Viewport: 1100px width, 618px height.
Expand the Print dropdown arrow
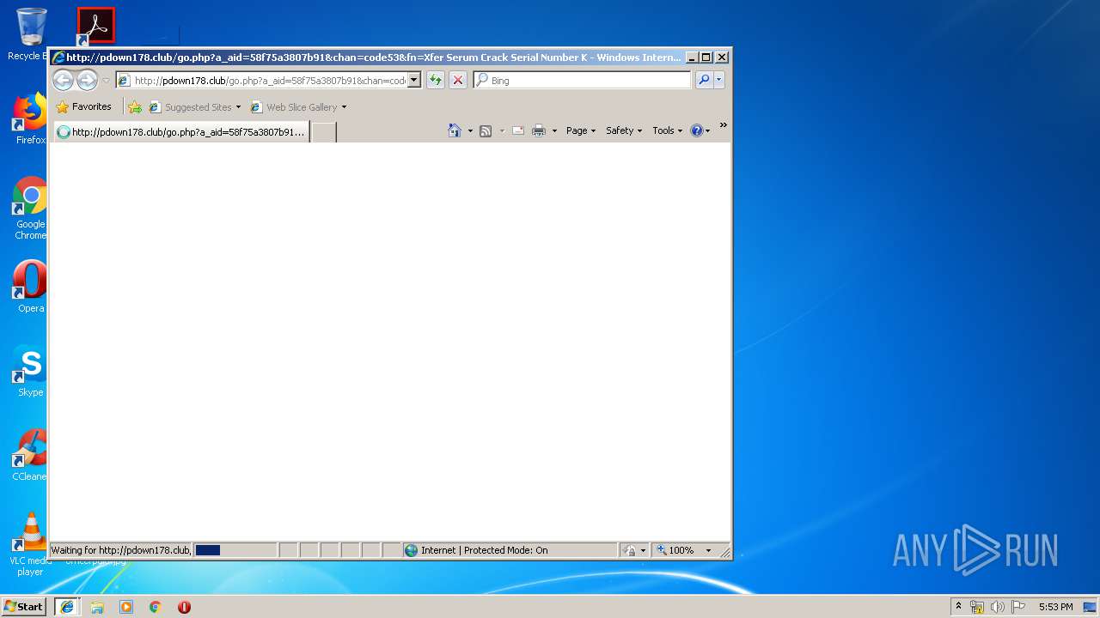(554, 131)
